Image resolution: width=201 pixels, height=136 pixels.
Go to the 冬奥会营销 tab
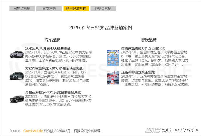coord(103,8)
